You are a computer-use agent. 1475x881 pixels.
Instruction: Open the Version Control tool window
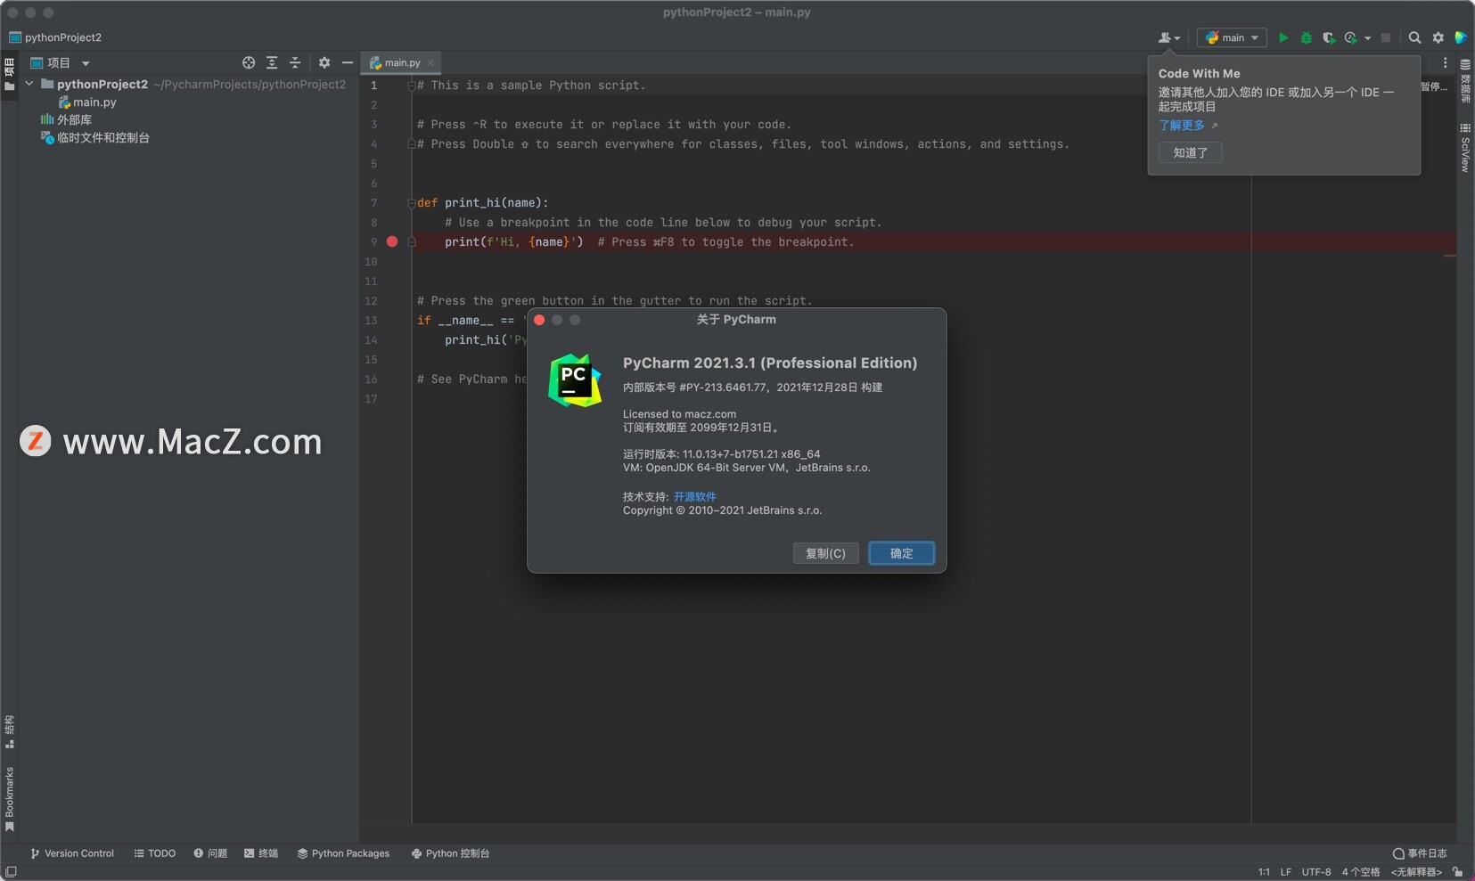pyautogui.click(x=72, y=853)
